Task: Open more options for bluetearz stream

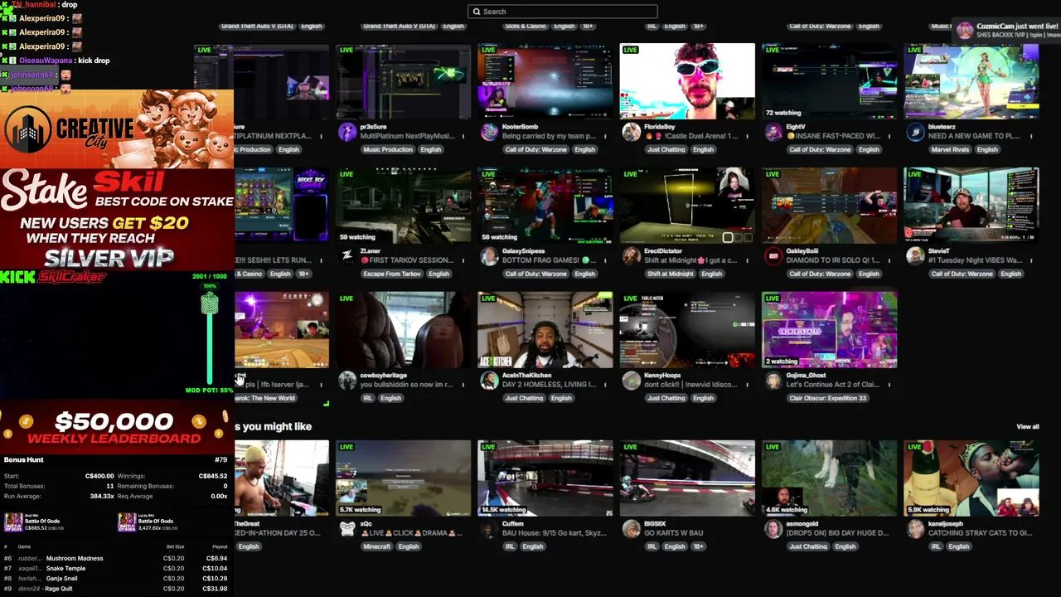Action: (x=1030, y=136)
